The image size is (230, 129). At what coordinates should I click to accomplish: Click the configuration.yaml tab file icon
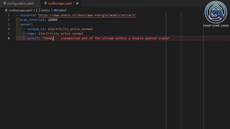pos(5,3)
